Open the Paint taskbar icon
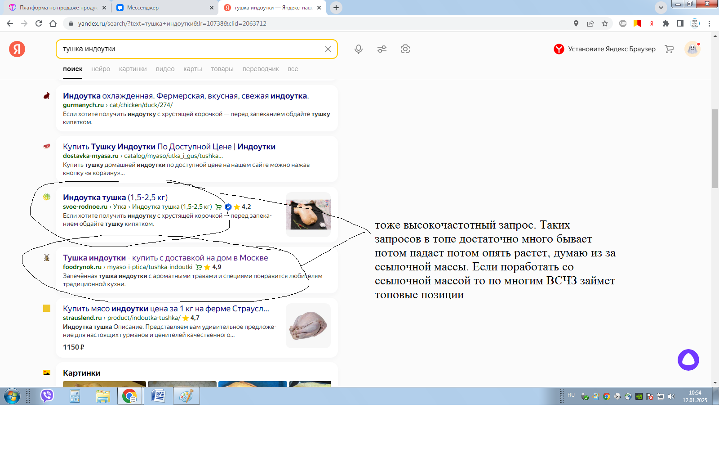This screenshot has height=476, width=719. (186, 396)
